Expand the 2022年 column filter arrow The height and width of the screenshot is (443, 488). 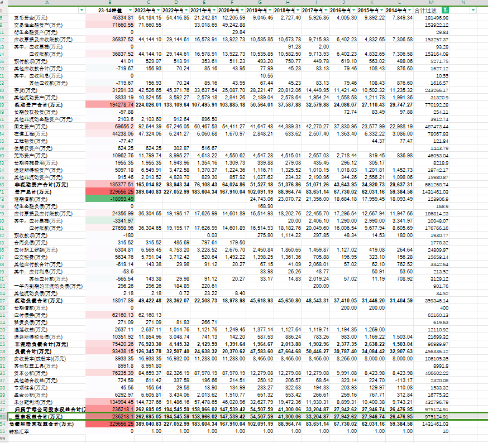186,10
